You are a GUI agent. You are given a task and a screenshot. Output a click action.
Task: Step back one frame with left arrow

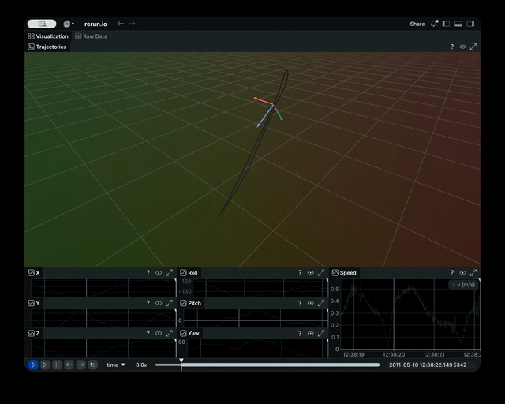point(69,365)
